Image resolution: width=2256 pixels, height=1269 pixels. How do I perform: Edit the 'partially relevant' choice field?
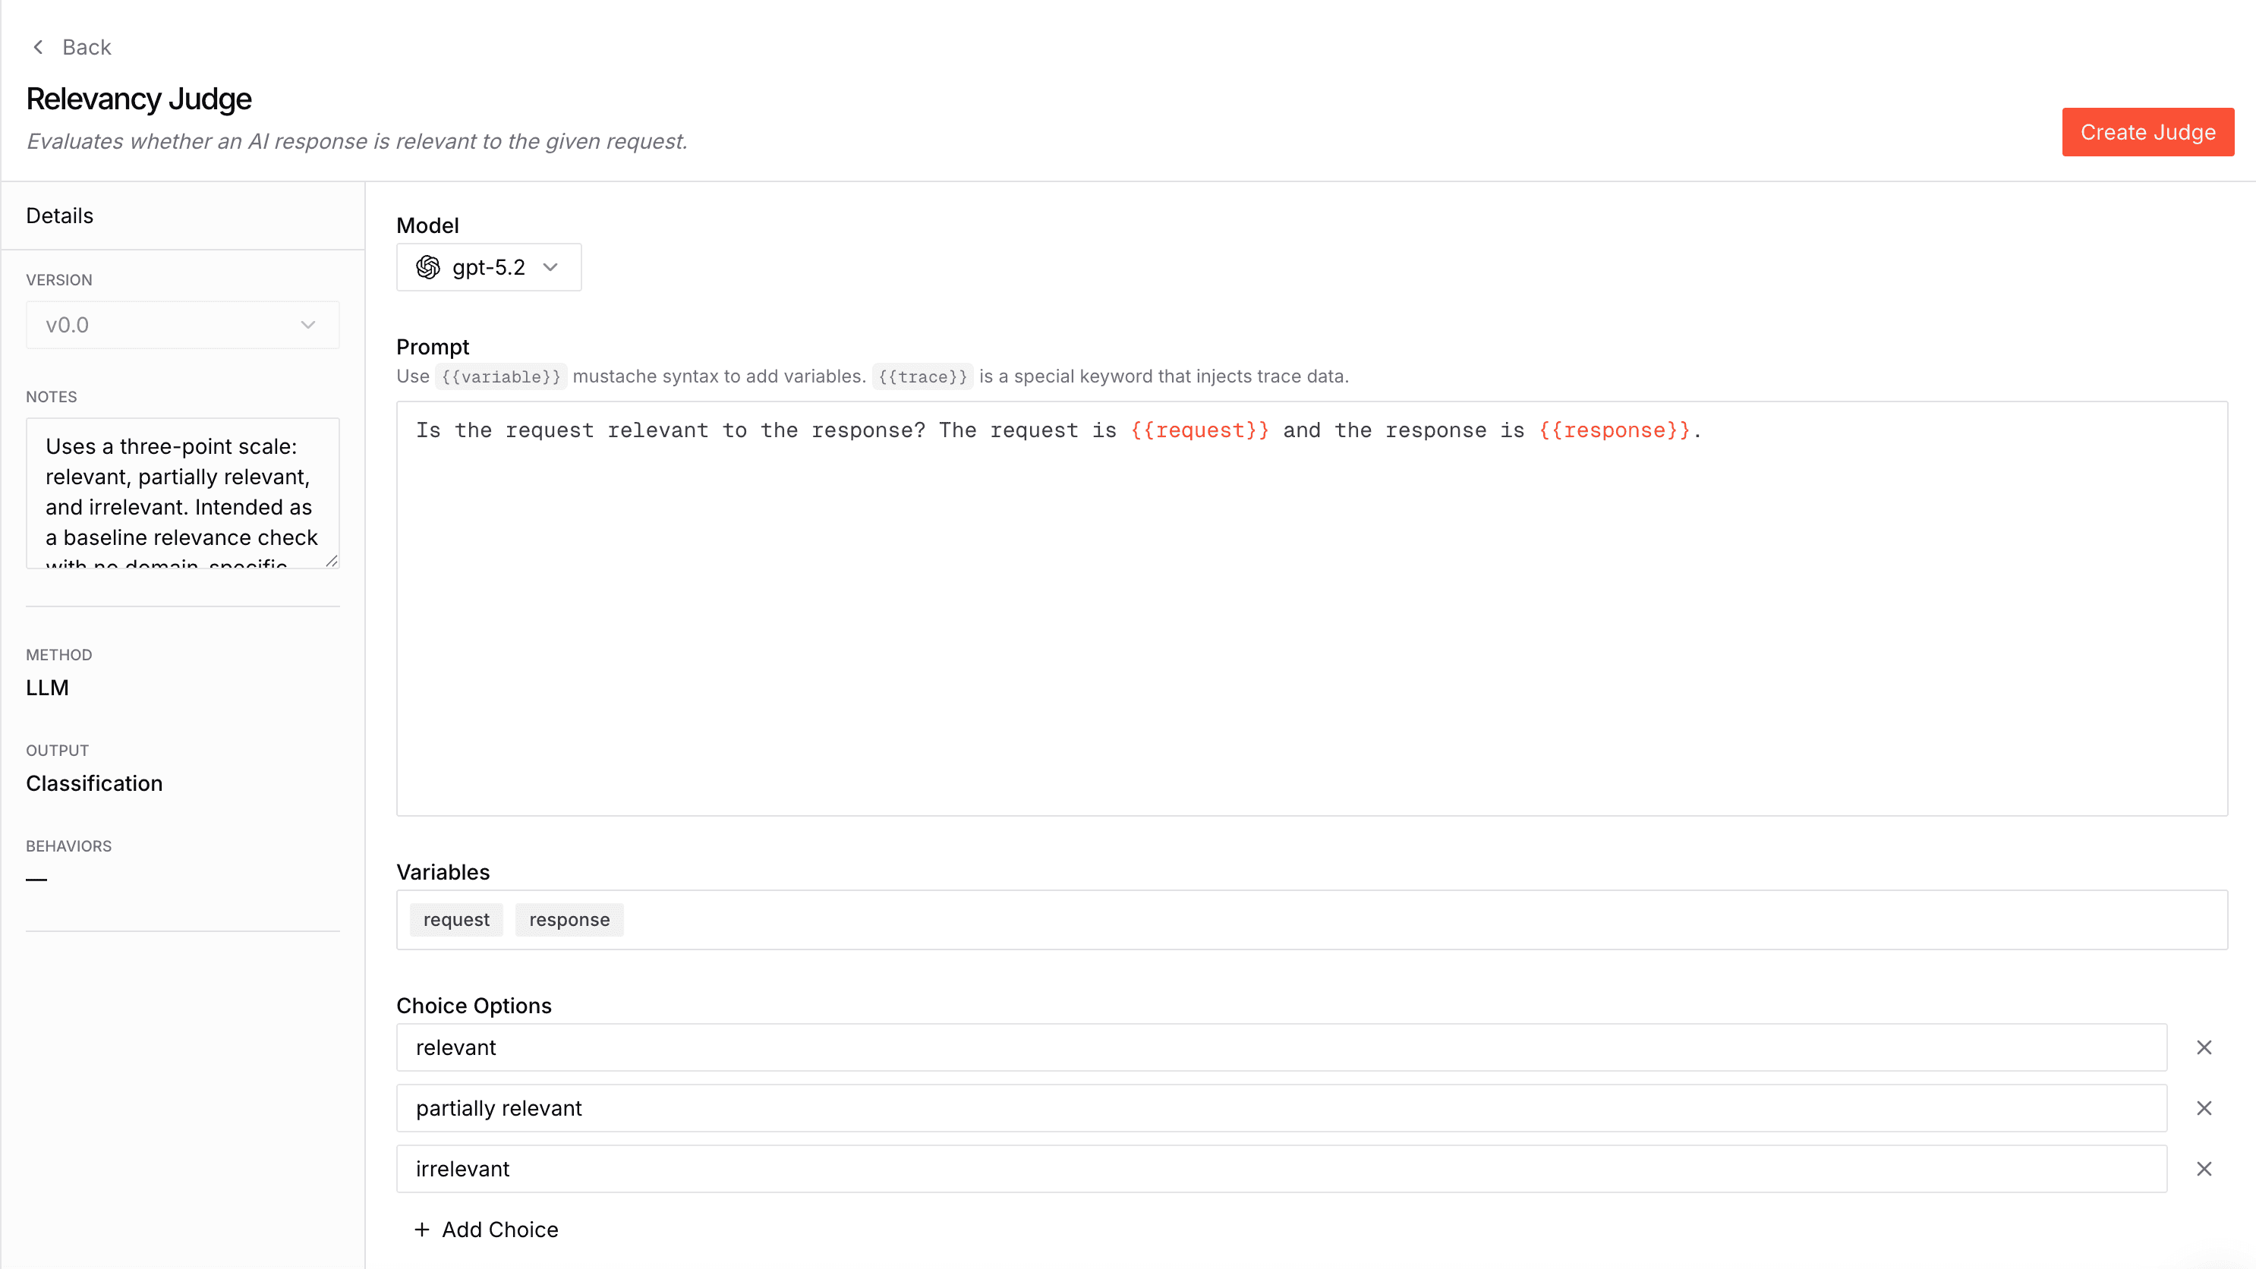(1281, 1108)
